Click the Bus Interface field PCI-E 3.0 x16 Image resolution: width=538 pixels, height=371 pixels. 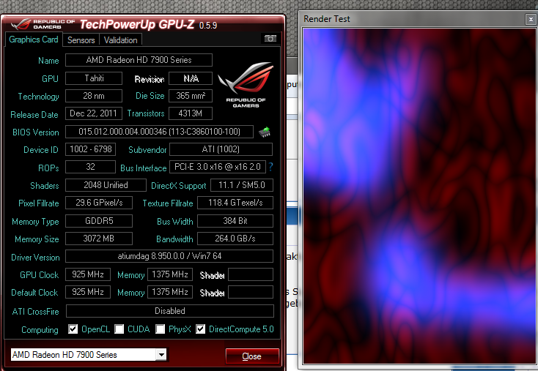point(218,167)
